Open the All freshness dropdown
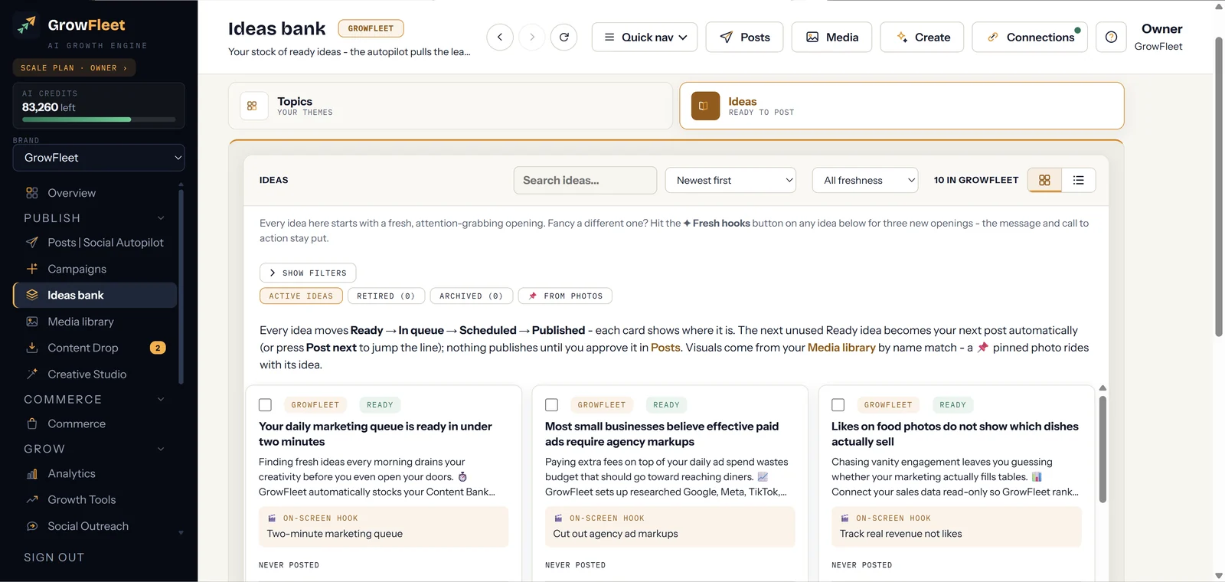This screenshot has height=582, width=1225. (865, 180)
